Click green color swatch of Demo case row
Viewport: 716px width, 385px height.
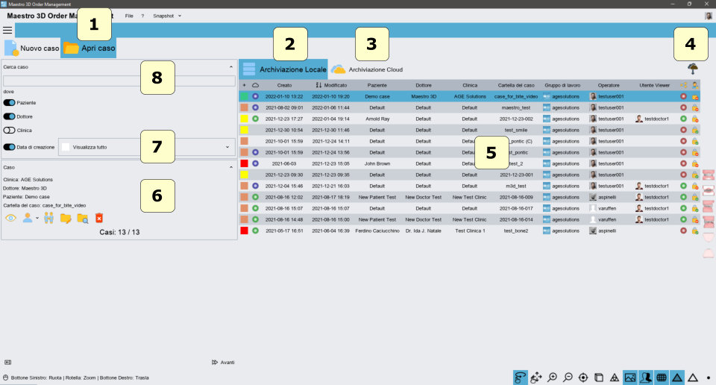pos(245,96)
